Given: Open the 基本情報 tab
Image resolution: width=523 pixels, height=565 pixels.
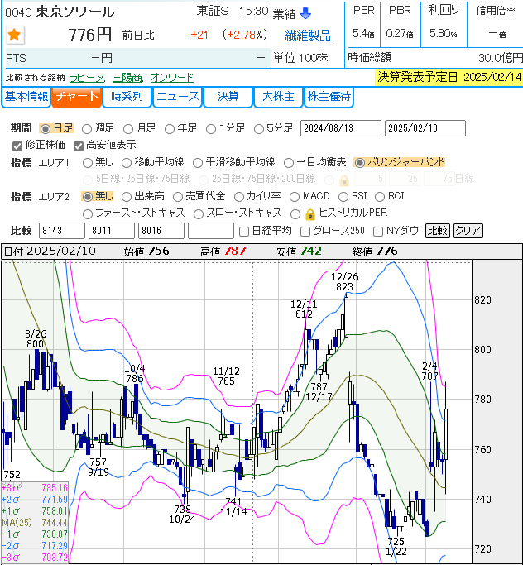Looking at the screenshot, I should pos(26,97).
